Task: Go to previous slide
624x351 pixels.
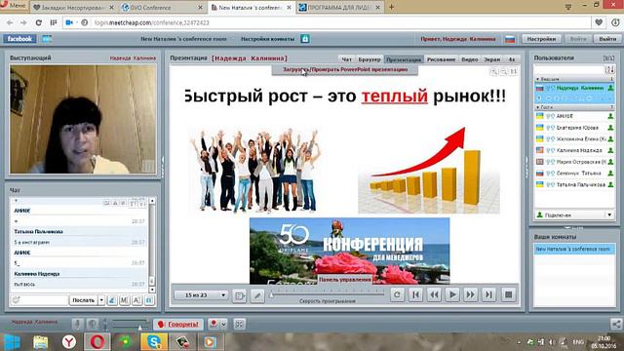Action: pyautogui.click(x=434, y=294)
